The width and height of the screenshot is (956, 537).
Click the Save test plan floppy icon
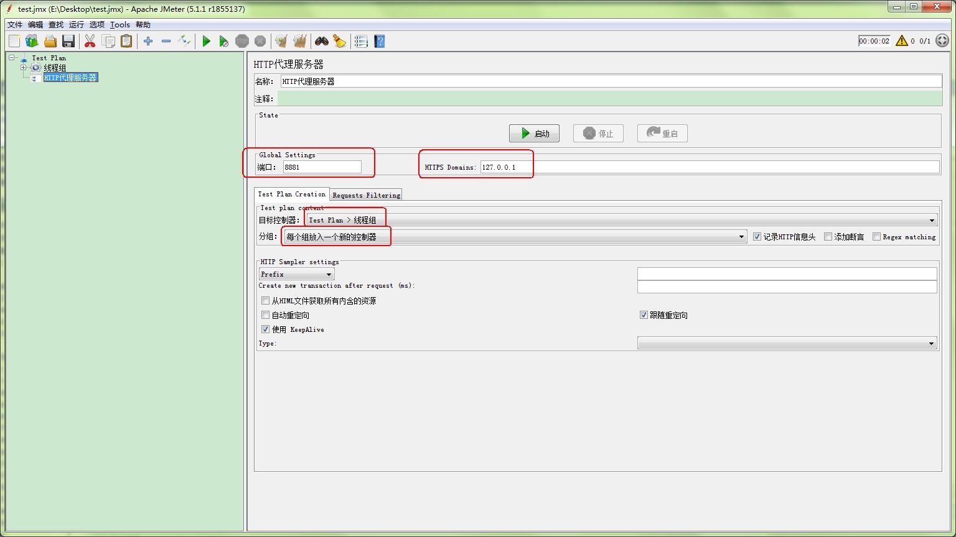[x=68, y=41]
